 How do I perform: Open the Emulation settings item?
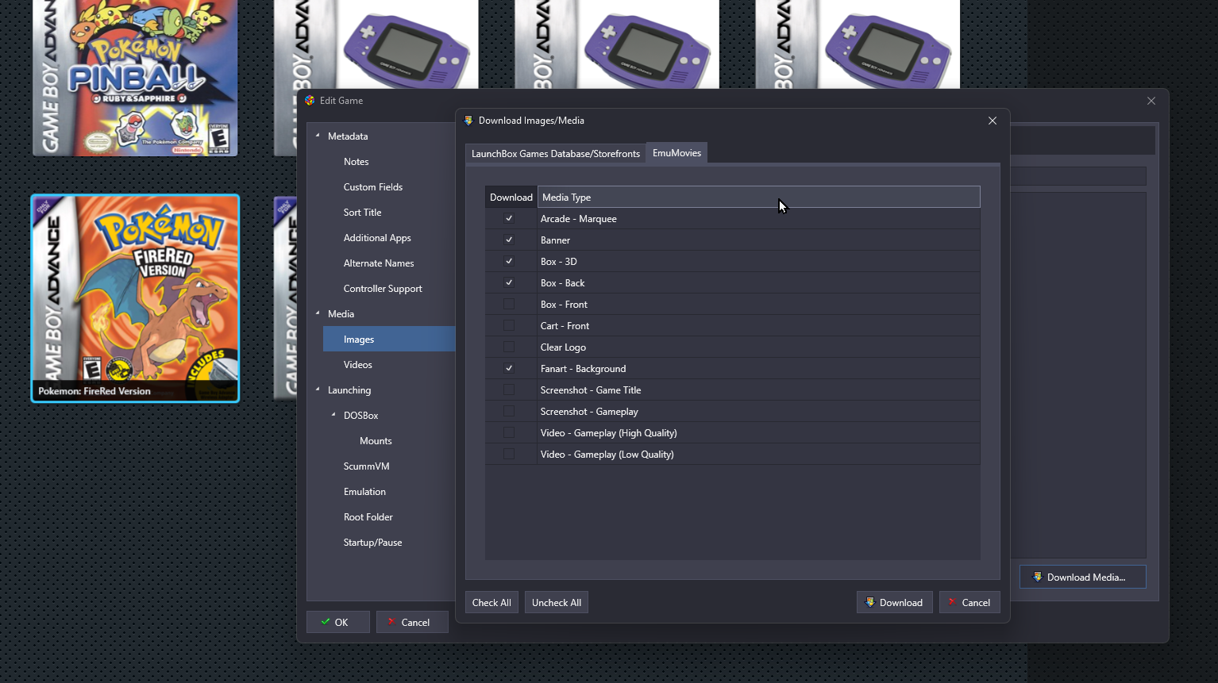click(x=364, y=491)
